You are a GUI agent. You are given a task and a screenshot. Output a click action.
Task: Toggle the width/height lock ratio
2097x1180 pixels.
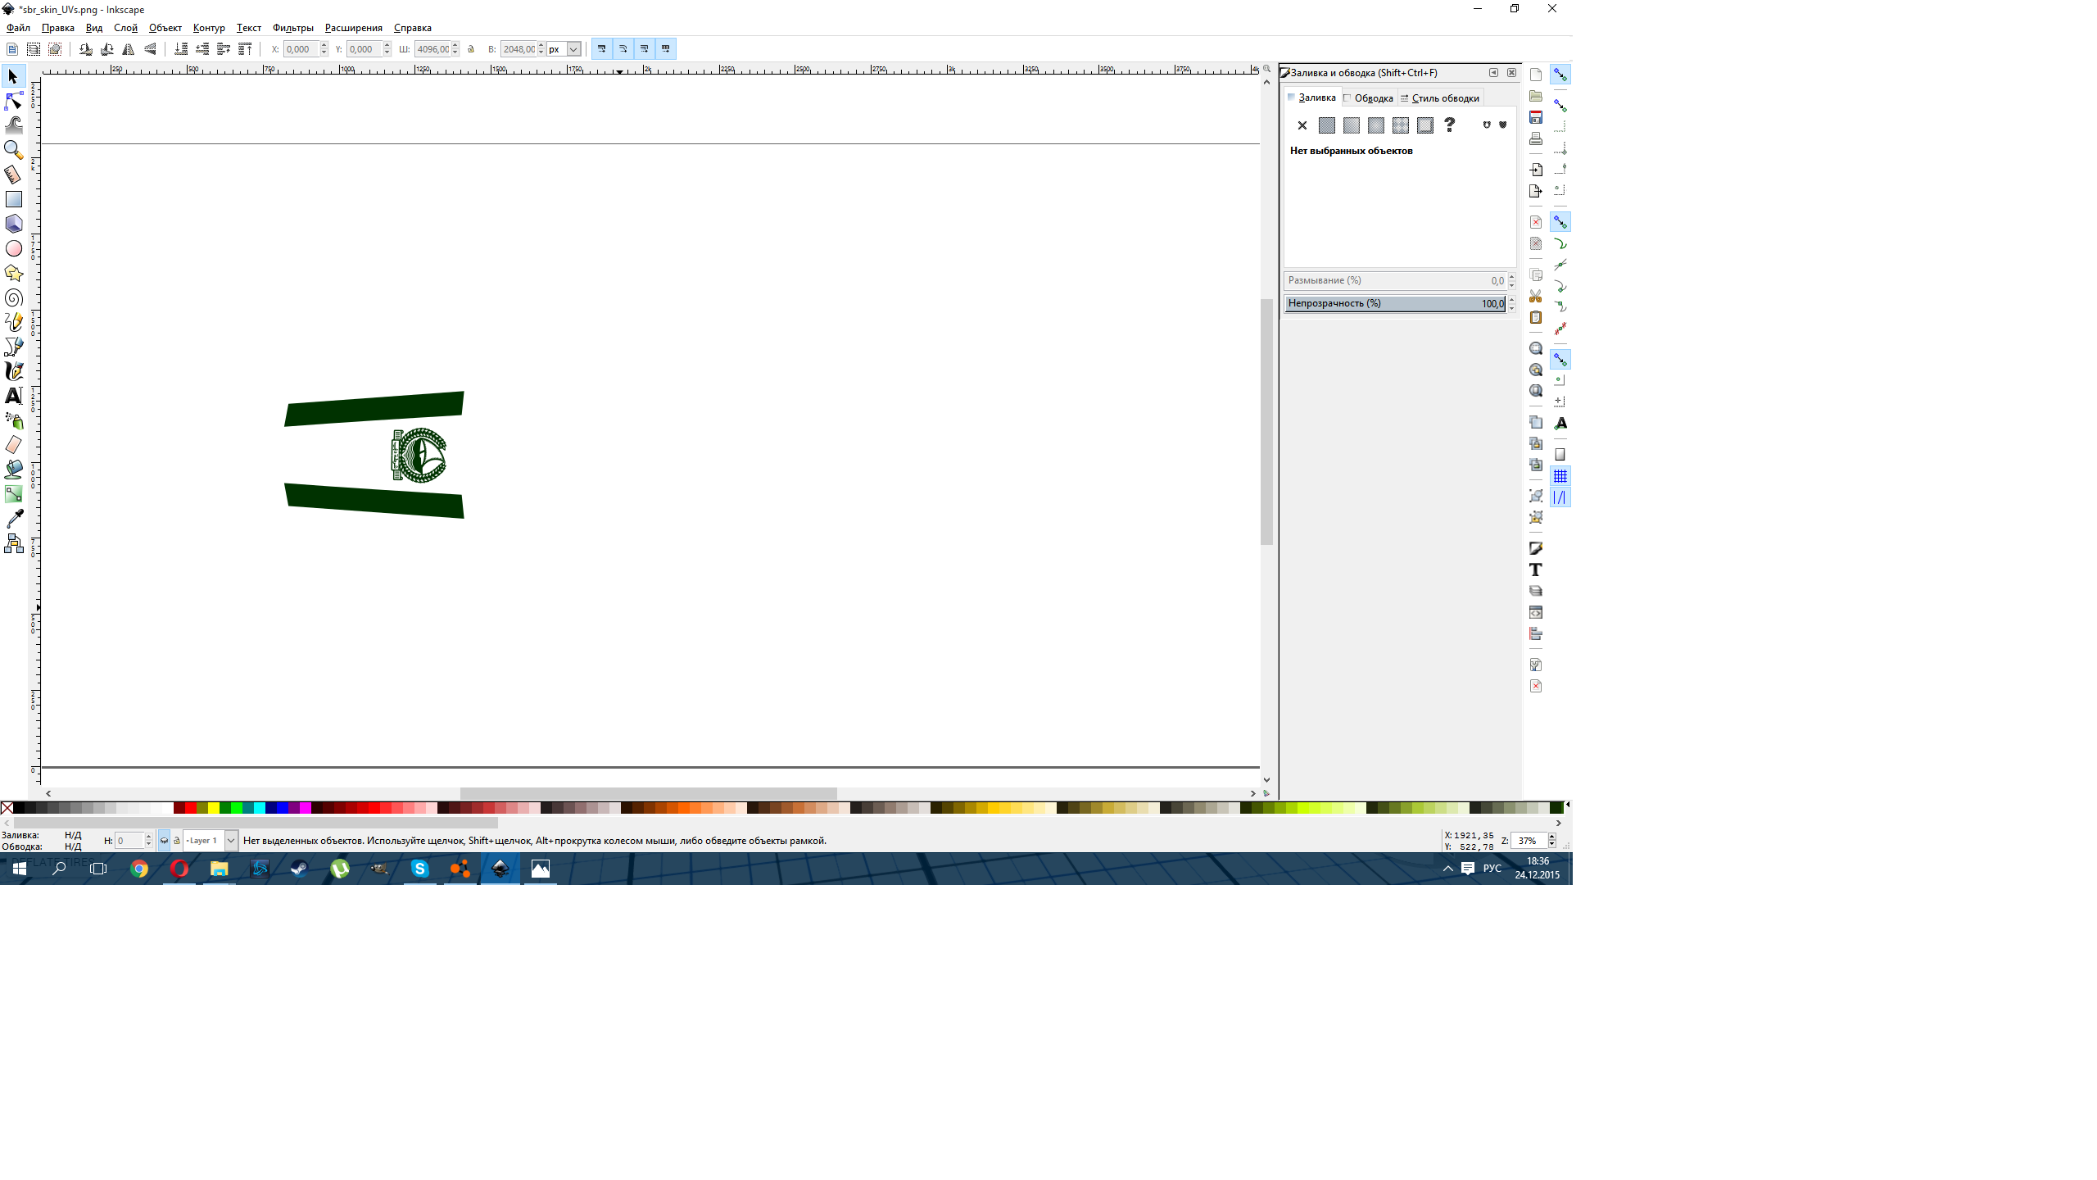tap(471, 49)
